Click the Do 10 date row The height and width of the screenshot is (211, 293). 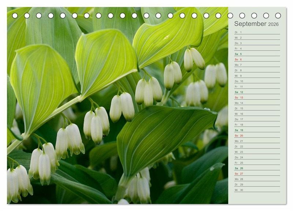pyautogui.click(x=257, y=81)
